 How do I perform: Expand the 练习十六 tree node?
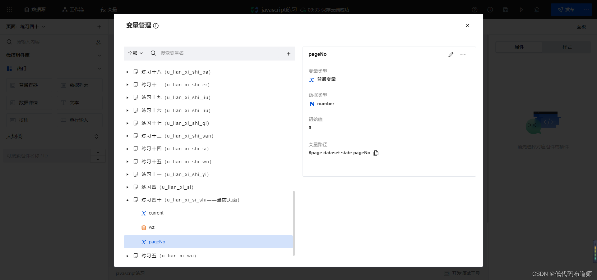127,111
